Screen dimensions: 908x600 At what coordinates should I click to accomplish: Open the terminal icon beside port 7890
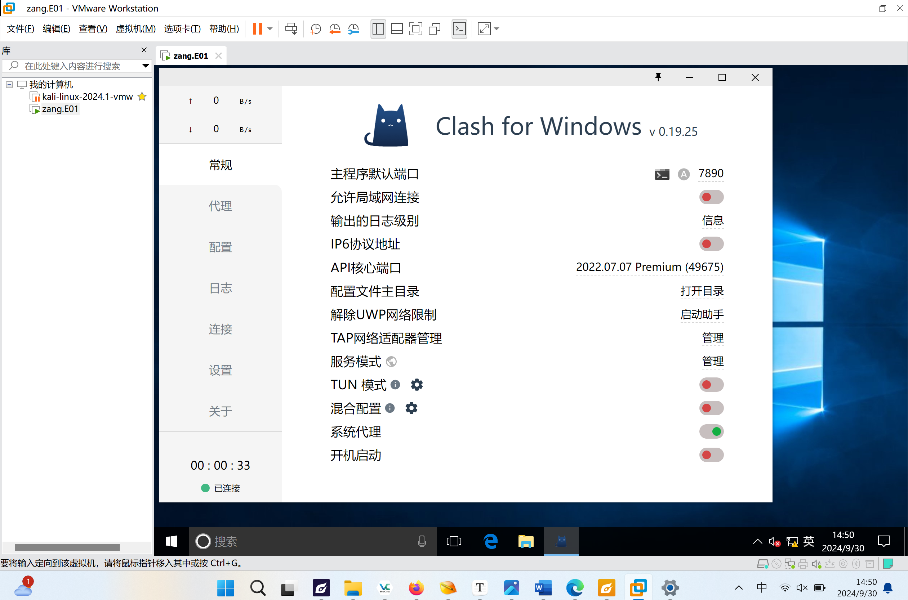[662, 174]
